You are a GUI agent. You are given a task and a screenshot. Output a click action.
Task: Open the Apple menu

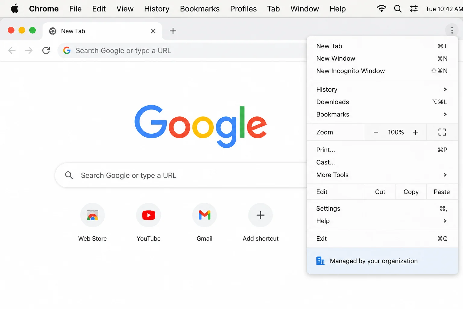(x=14, y=9)
